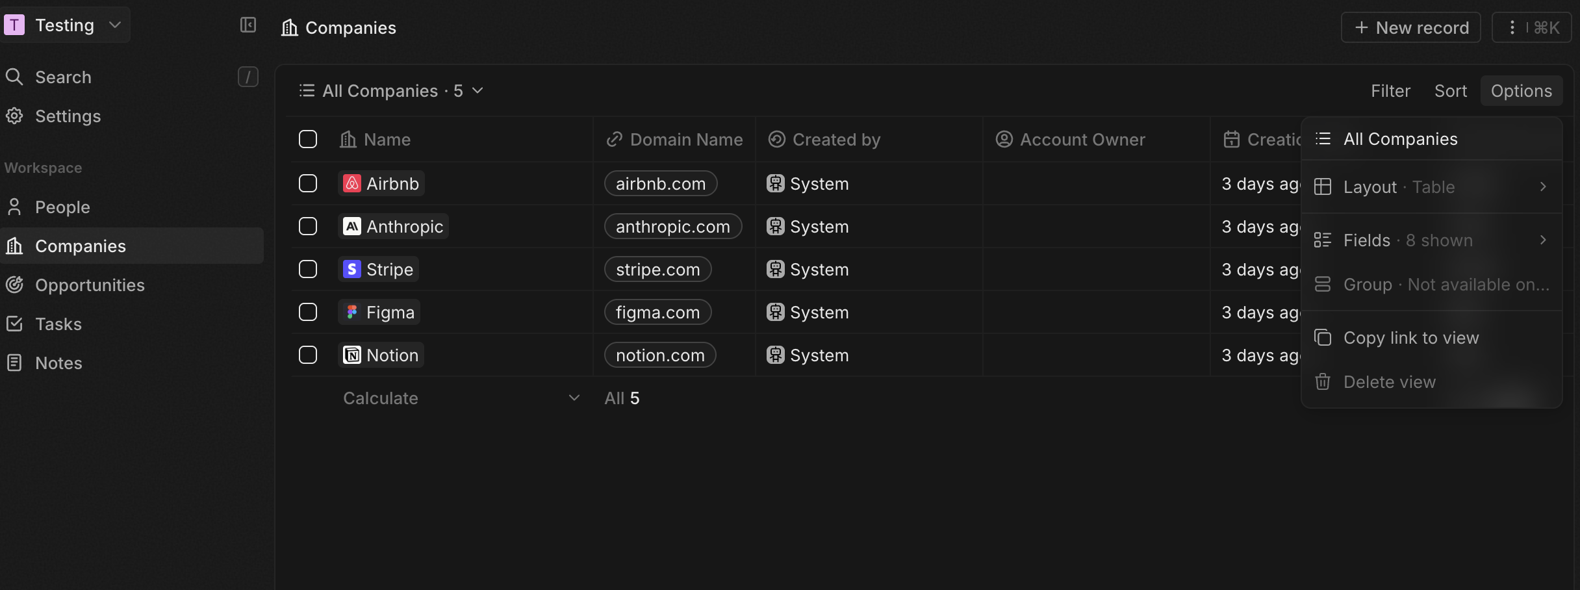Screen dimensions: 1580x590
Task: Open Opportunities in the sidebar
Action: tap(132, 285)
